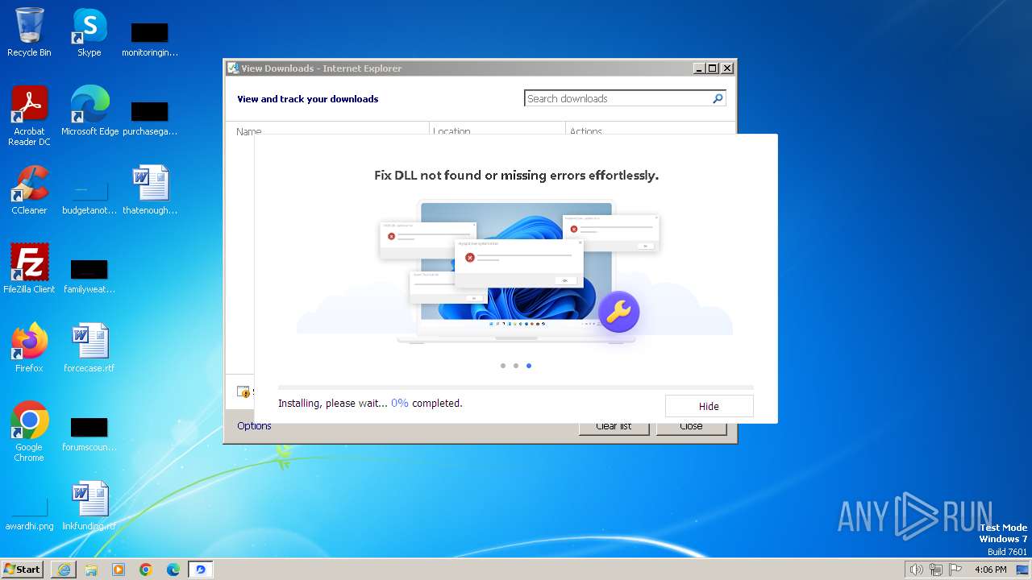This screenshot has width=1032, height=580.
Task: Open forumscoun... desktop file
Action: [89, 433]
